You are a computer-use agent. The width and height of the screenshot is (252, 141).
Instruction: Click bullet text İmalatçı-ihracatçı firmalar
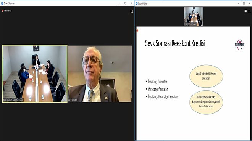coord(163,97)
